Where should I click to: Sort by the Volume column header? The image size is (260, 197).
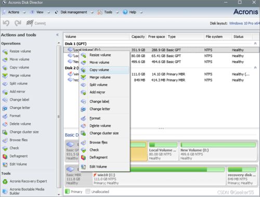point(96,37)
